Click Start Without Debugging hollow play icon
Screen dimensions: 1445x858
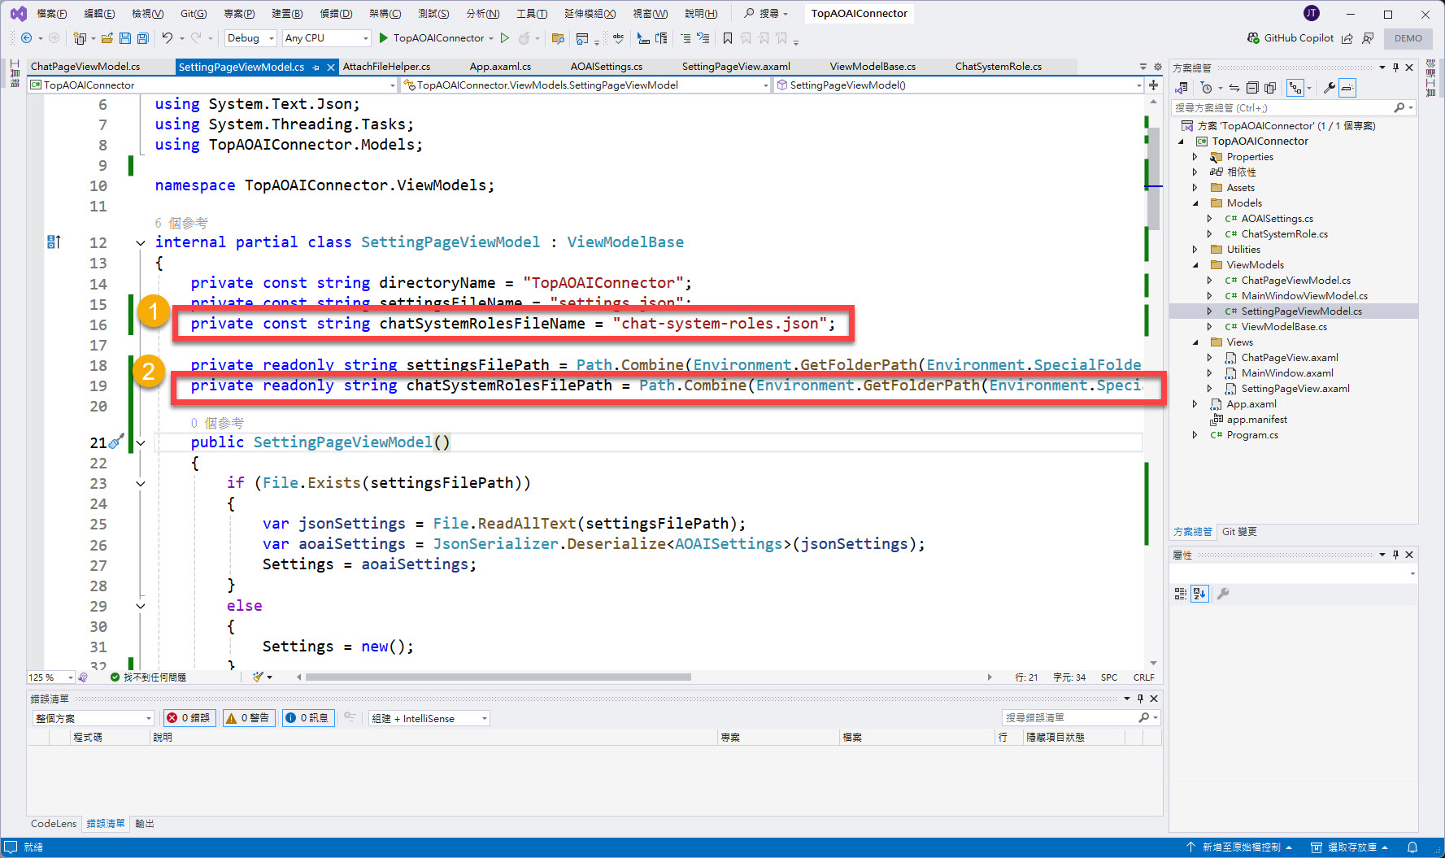click(505, 38)
